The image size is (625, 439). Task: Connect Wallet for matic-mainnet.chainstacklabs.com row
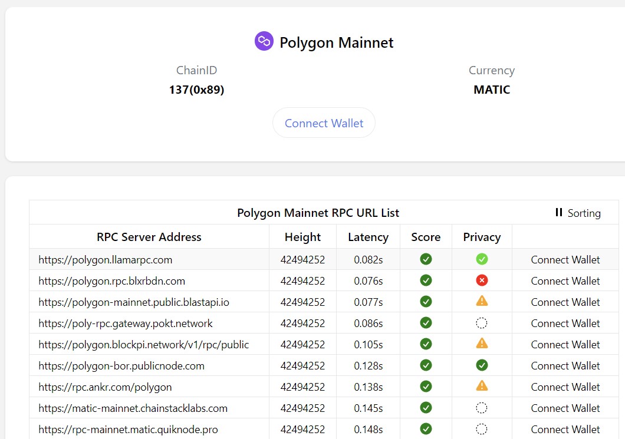(x=565, y=408)
